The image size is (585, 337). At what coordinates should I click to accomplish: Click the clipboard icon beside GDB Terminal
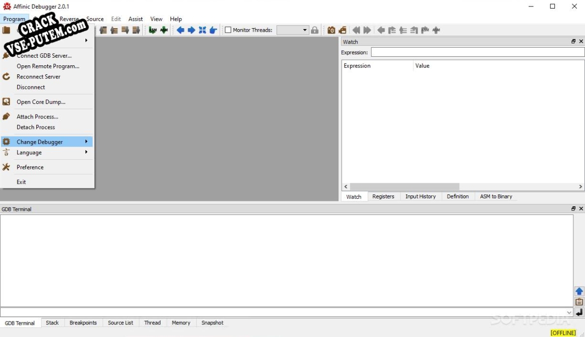point(579,302)
